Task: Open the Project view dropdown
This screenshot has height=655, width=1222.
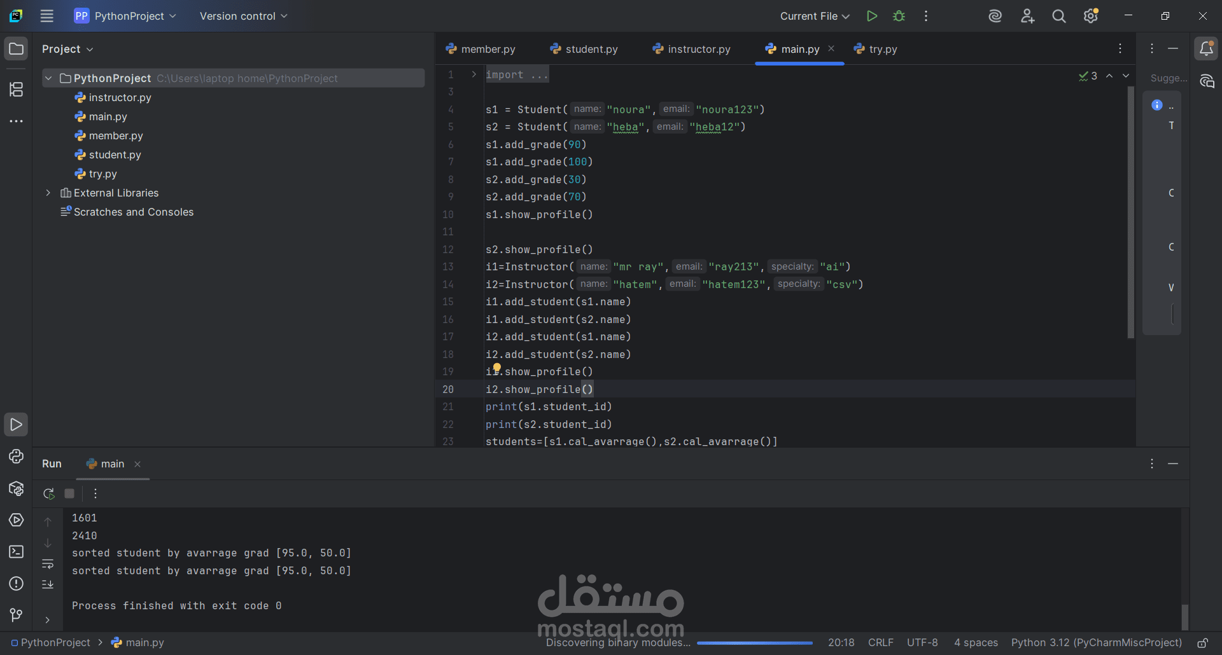Action: [x=67, y=49]
